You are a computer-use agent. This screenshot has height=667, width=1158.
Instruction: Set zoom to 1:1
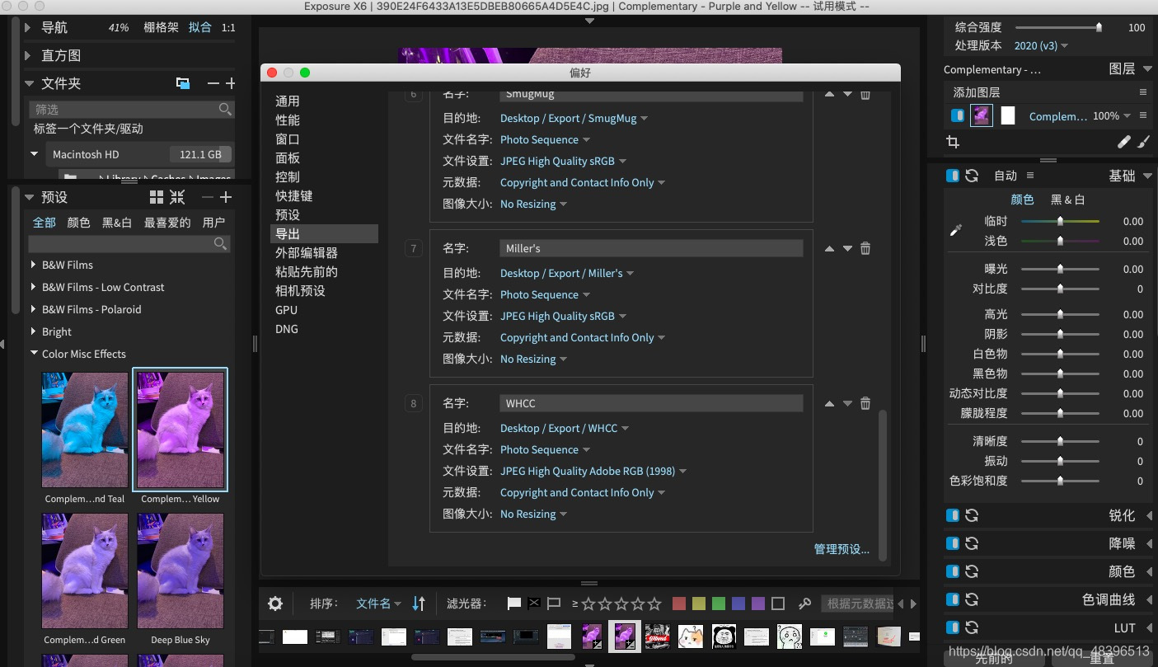tap(228, 27)
